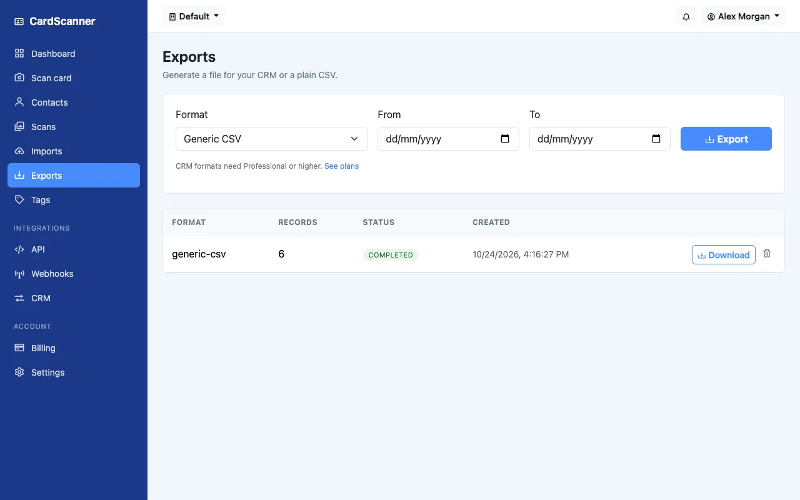Click the Settings label in the sidebar

click(x=48, y=372)
